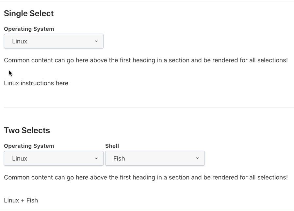Screen dimensions: 294x211
Task: Click the Operating System label under Single Select
Action: click(29, 29)
